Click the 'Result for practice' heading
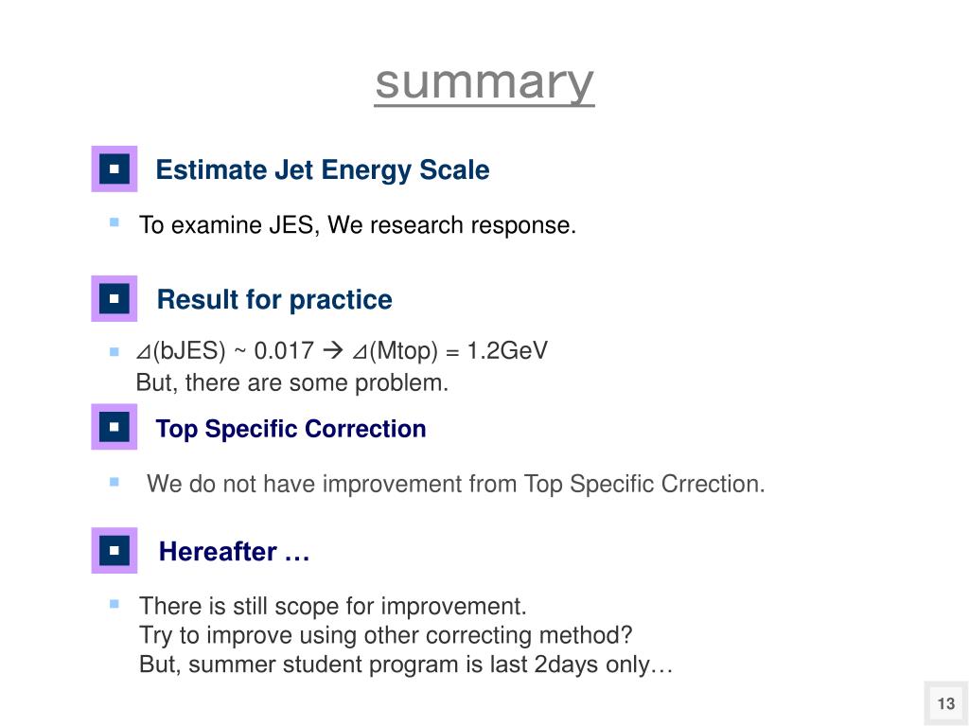This screenshot has height=727, width=969. [x=274, y=300]
